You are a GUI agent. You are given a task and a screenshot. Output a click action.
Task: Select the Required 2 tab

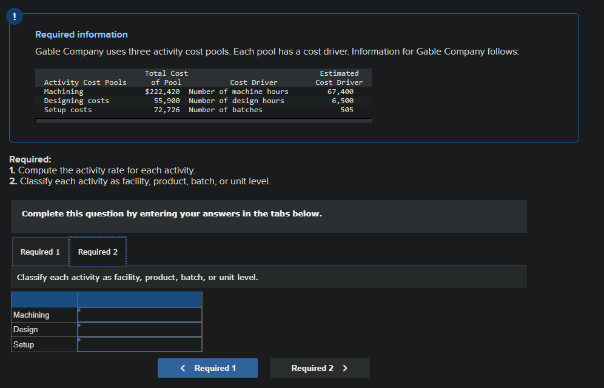pos(98,252)
